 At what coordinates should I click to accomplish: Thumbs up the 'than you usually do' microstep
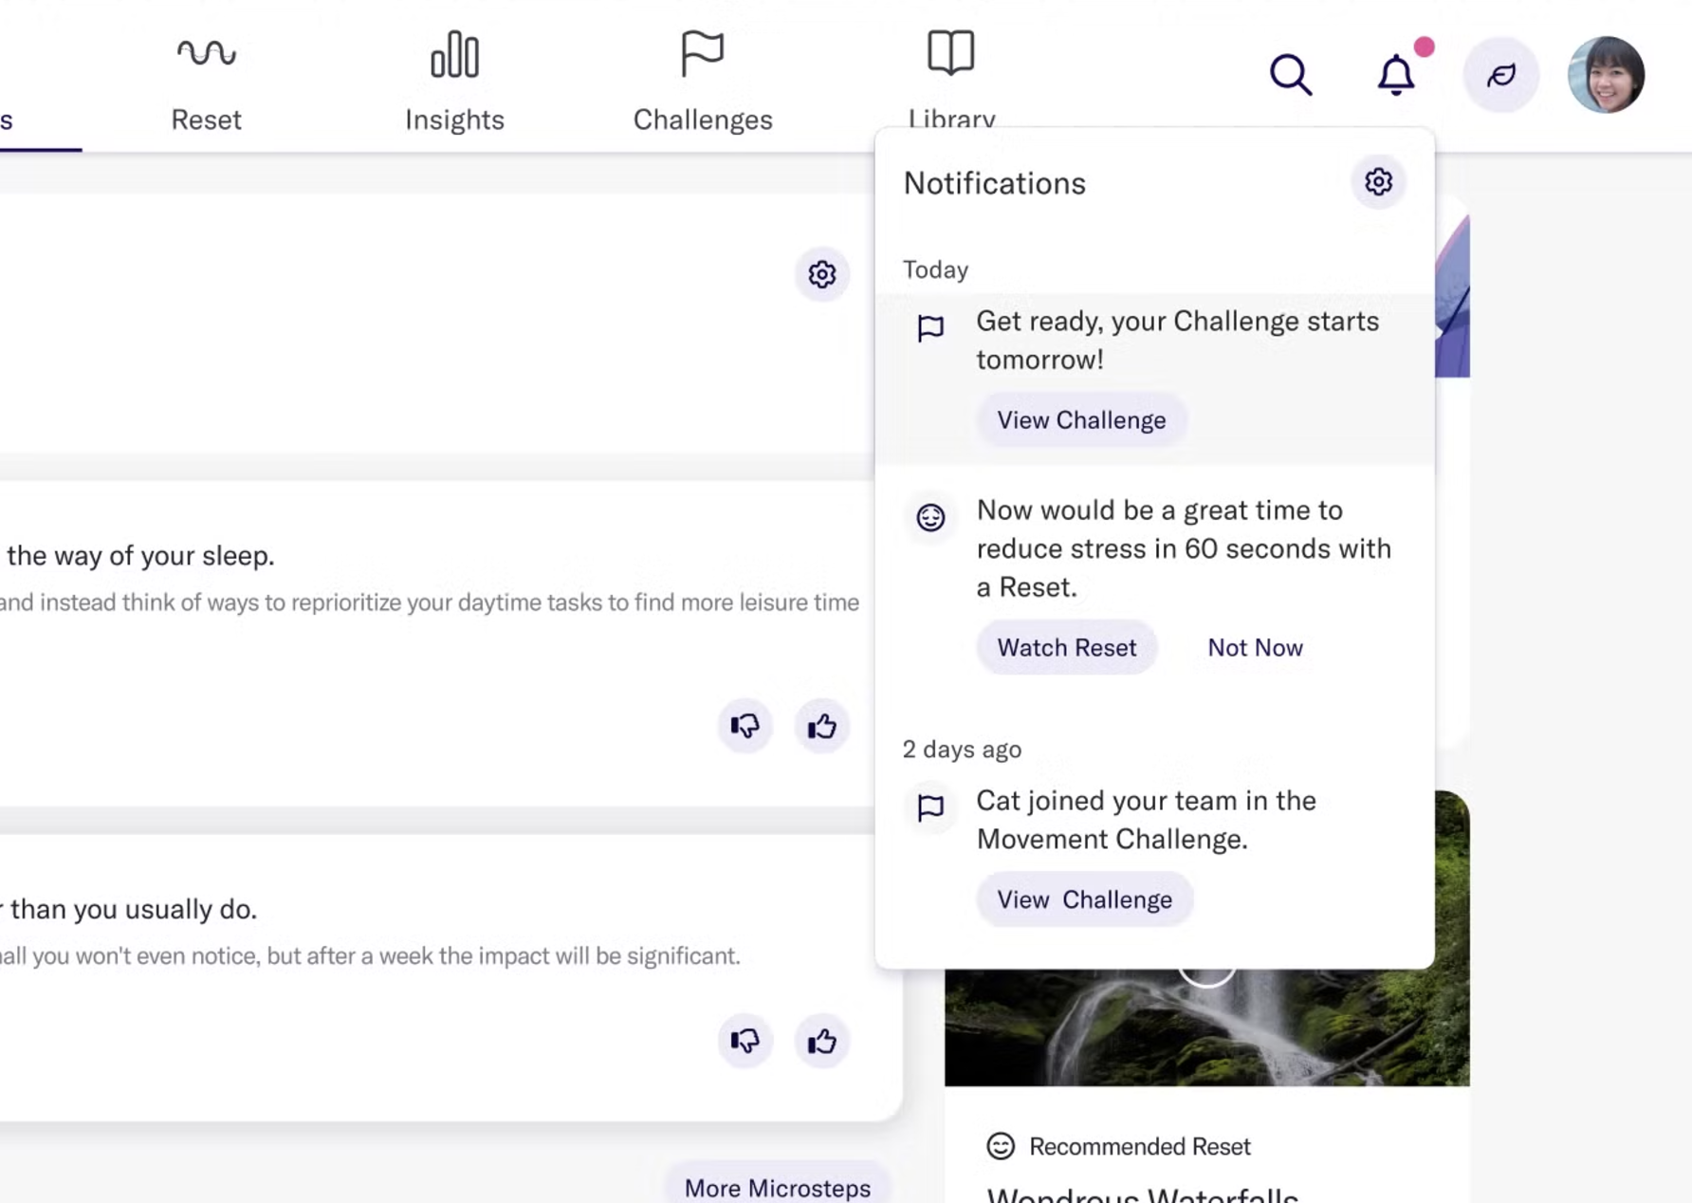(822, 1041)
